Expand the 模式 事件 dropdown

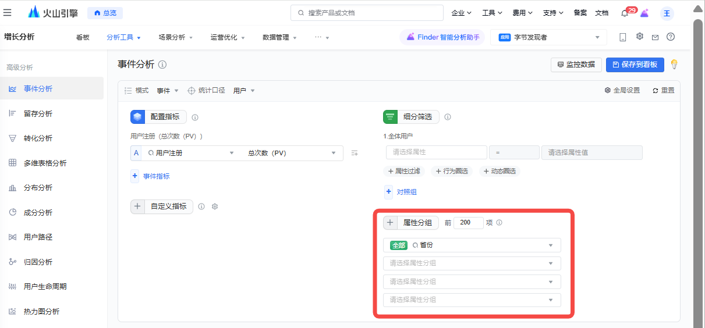coord(168,91)
